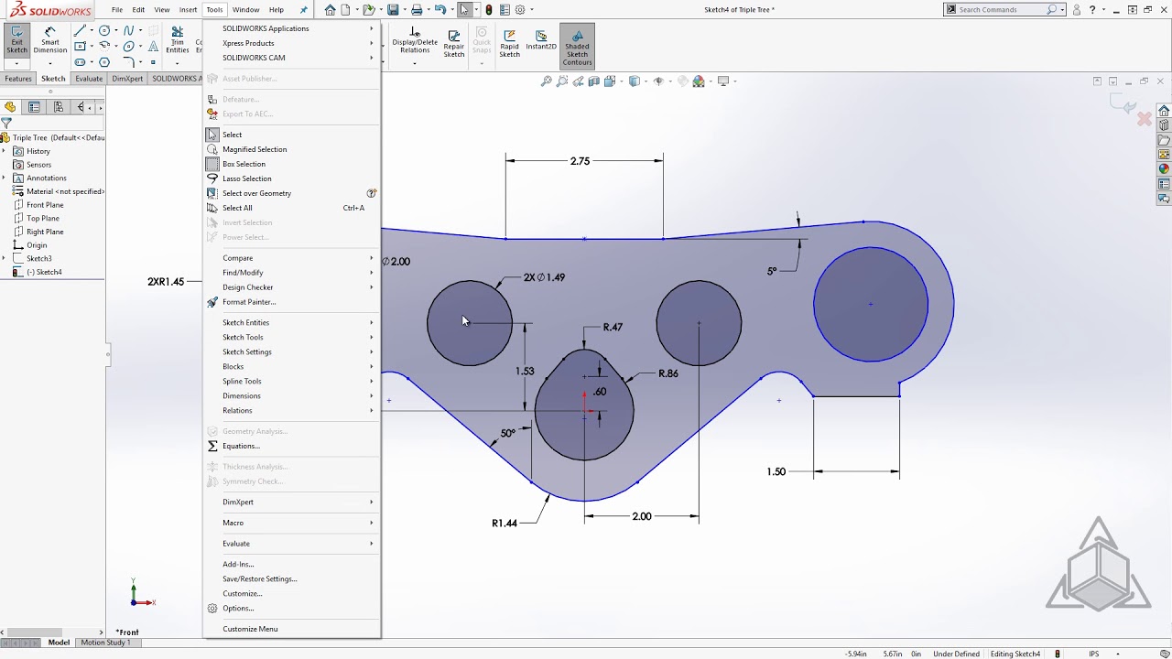Viewport: 1172px width, 659px height.
Task: Toggle Shaded Sketch Contours
Action: pyautogui.click(x=577, y=47)
